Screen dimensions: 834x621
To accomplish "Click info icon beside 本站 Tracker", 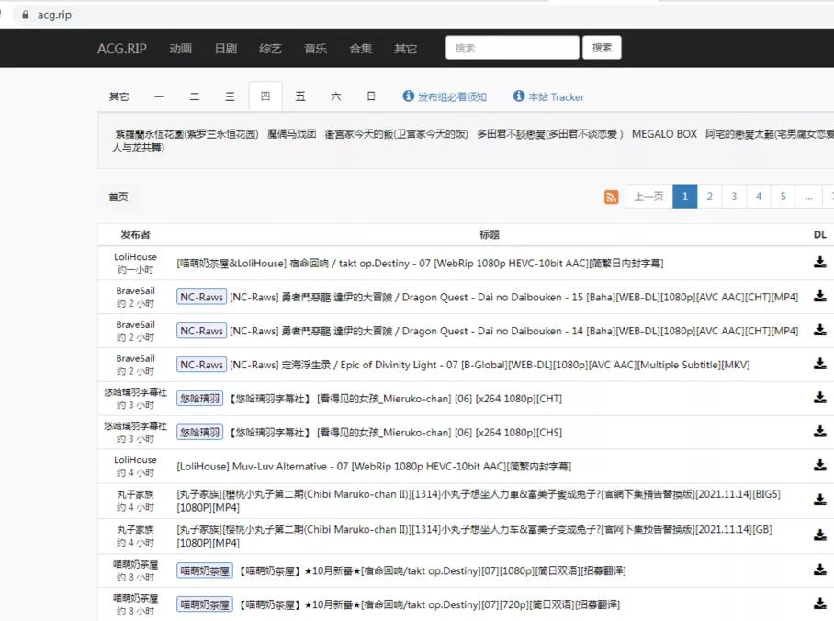I will (x=520, y=96).
